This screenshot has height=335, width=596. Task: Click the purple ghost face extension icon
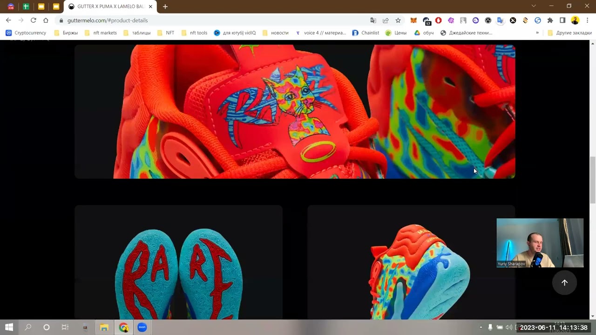point(475,20)
